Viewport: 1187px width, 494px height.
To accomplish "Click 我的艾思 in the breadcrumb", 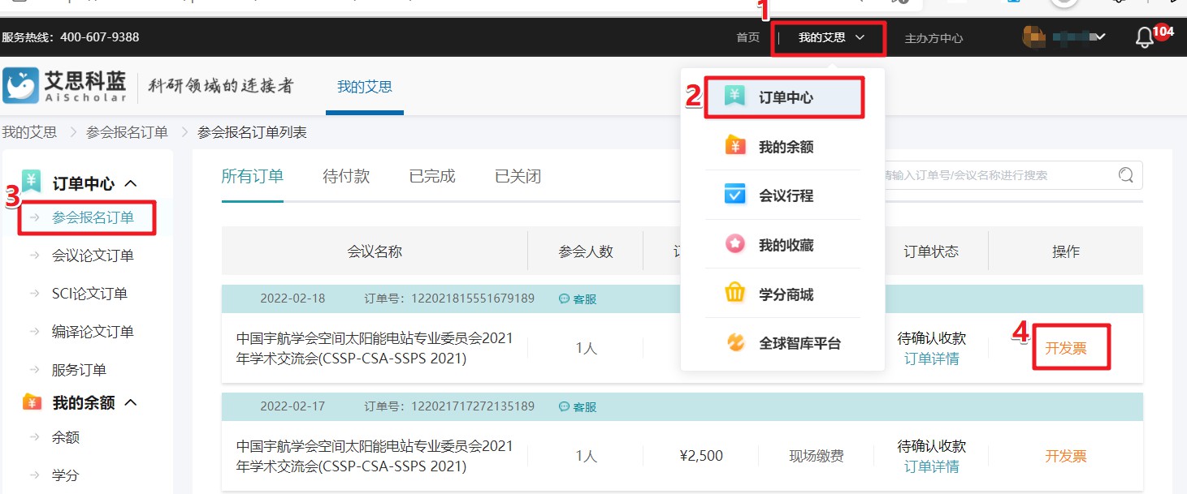I will (x=29, y=132).
